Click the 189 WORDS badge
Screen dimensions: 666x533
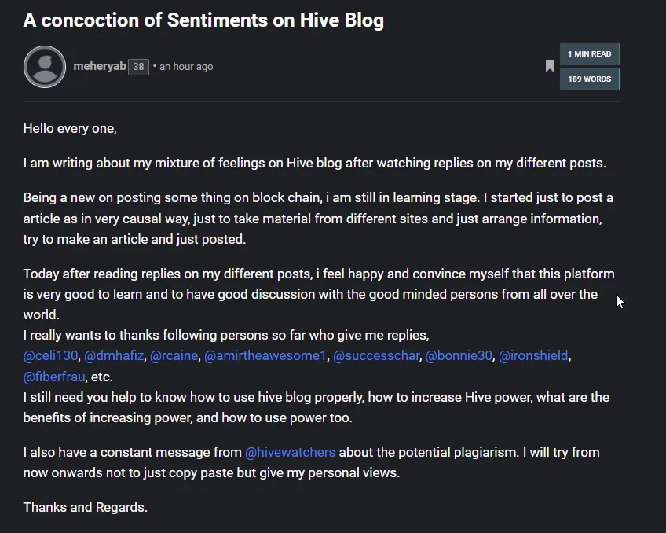click(x=590, y=79)
